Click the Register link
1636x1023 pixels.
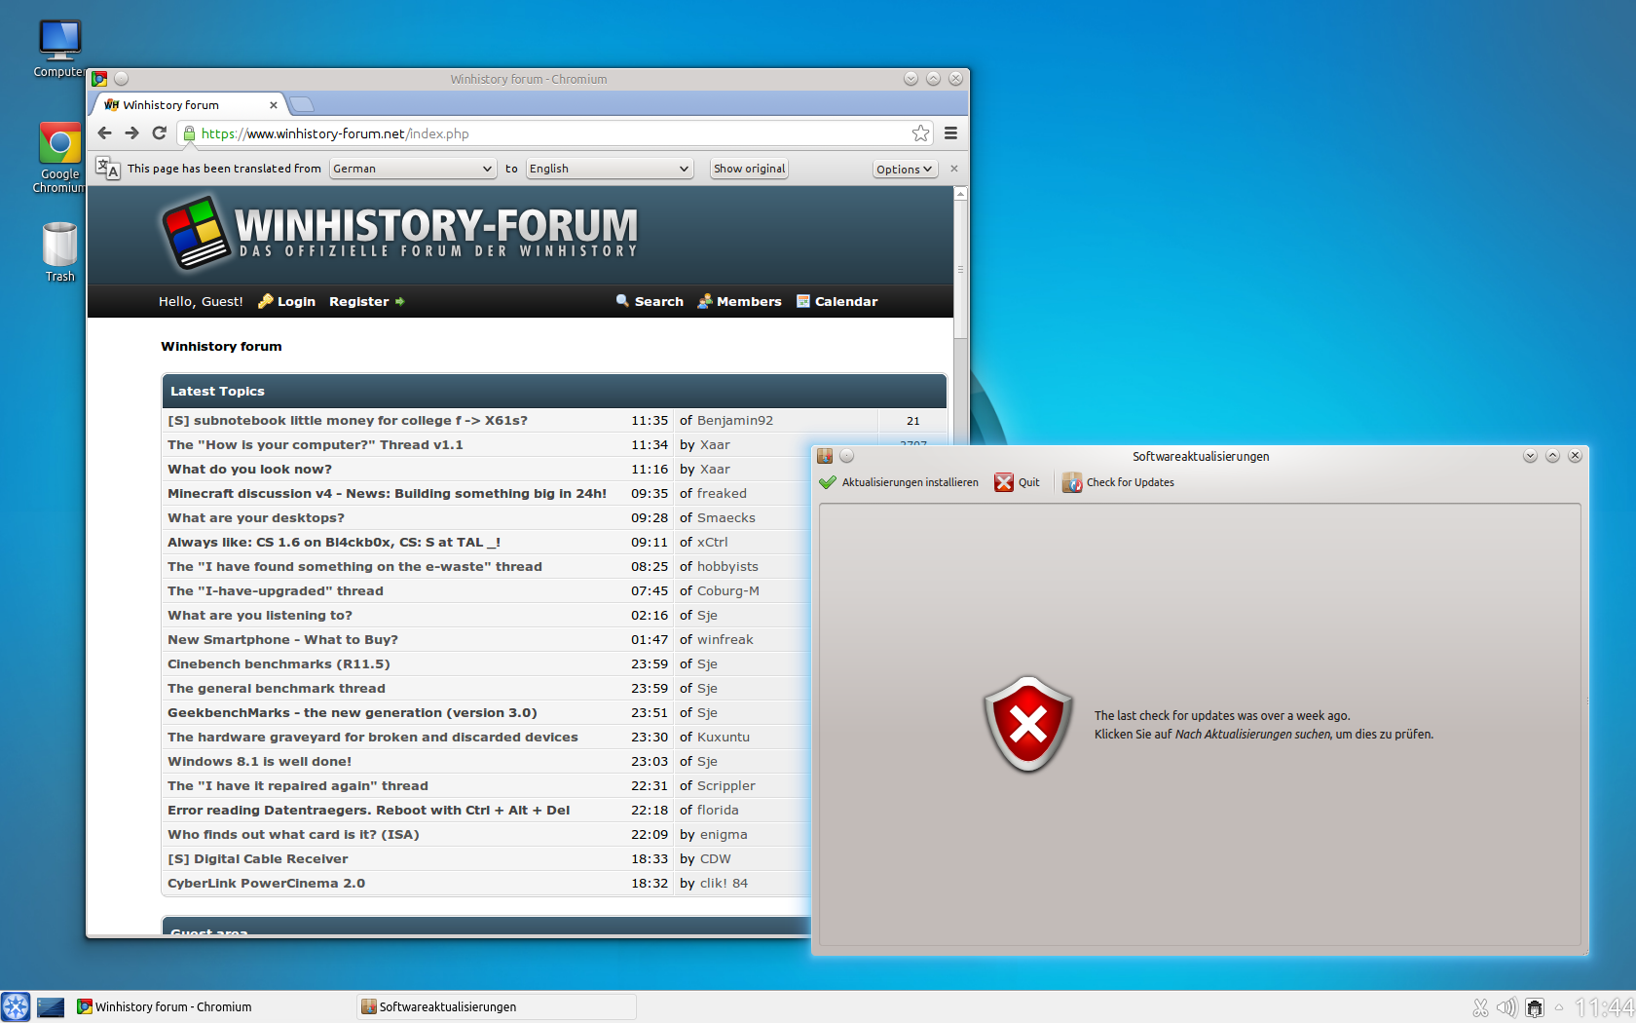(358, 302)
